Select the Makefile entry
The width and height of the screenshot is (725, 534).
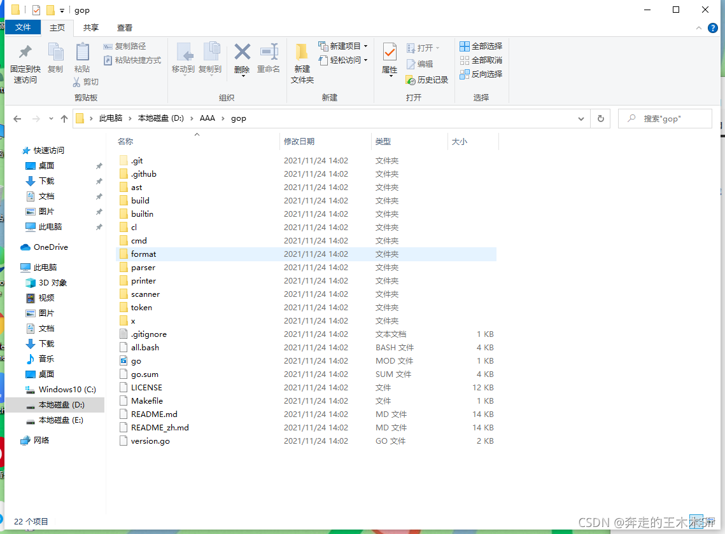(x=146, y=401)
